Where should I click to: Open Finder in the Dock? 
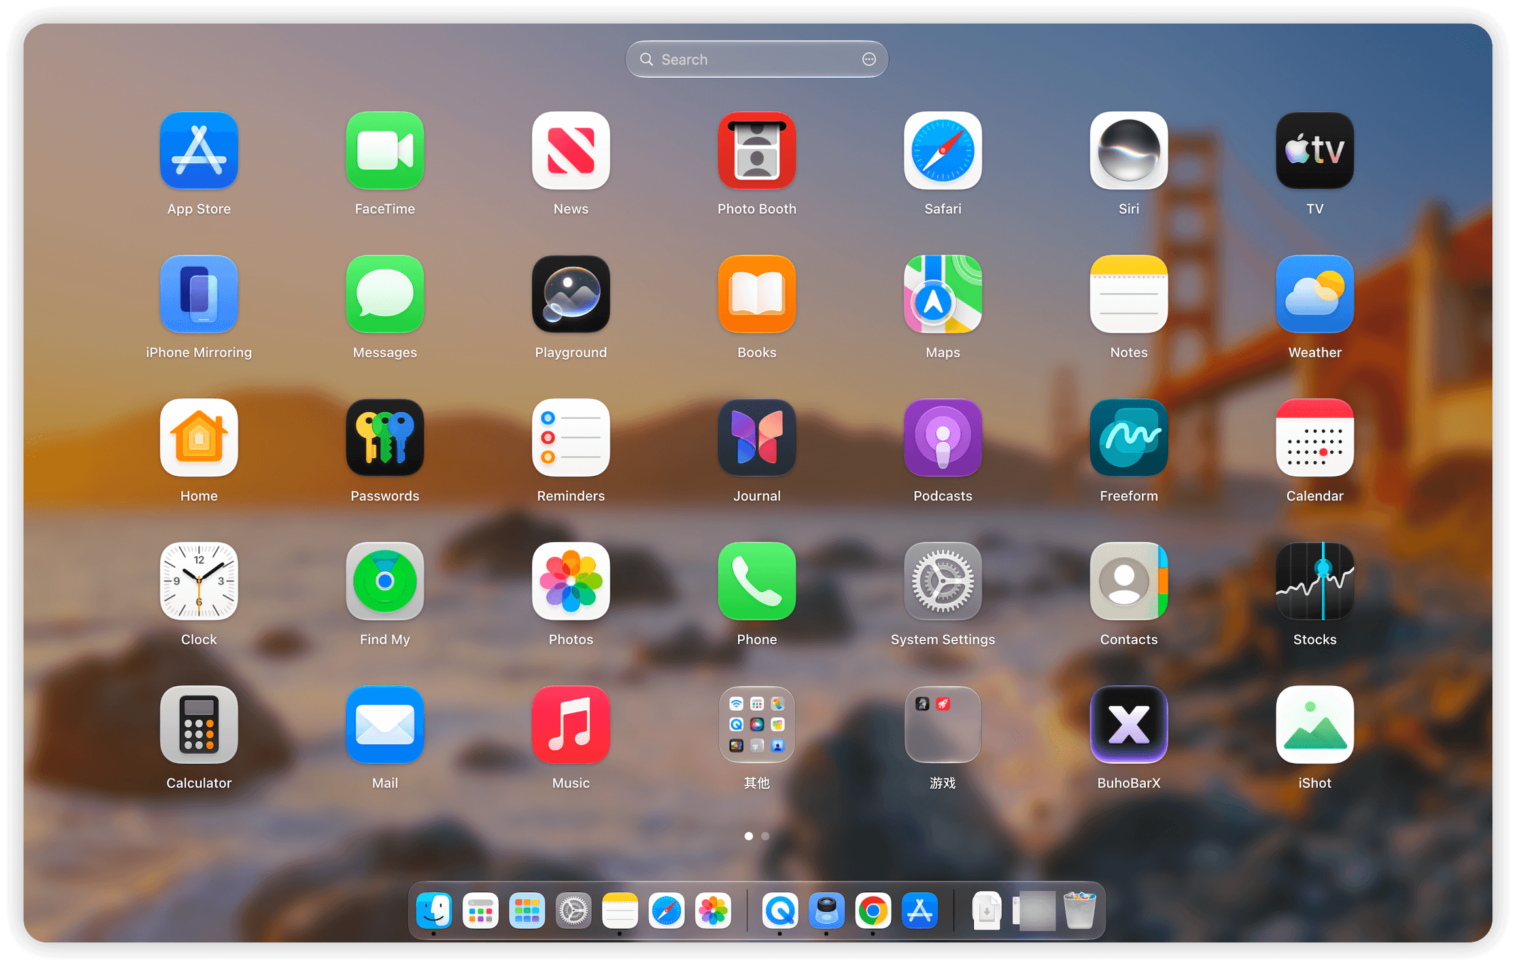coord(434,910)
